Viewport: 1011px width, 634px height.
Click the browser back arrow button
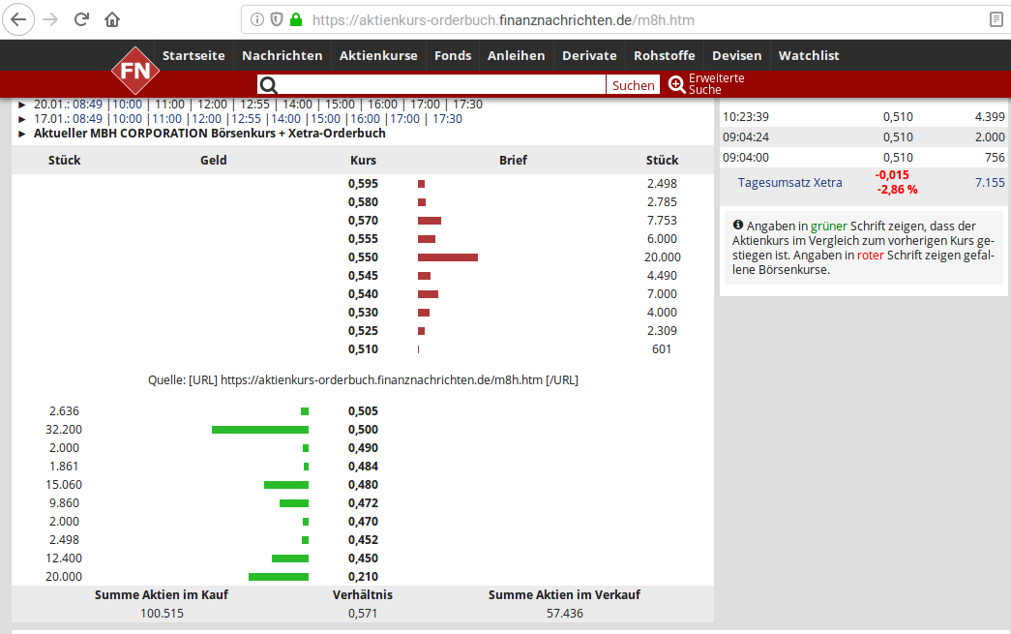(18, 19)
